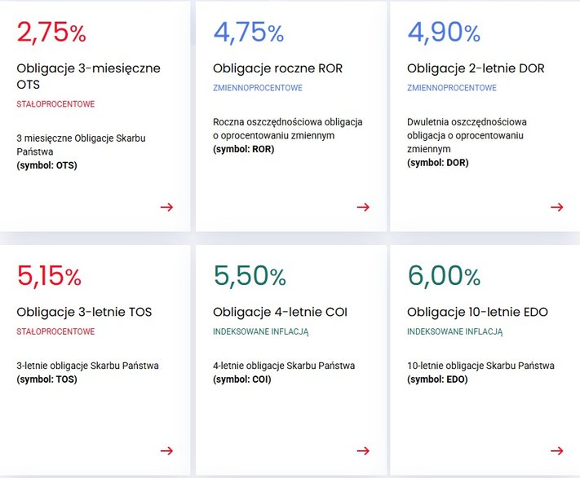Screen dimensions: 580x478
Task: Click the EDO card's Indeksowane inflacją label
Action: (x=454, y=331)
